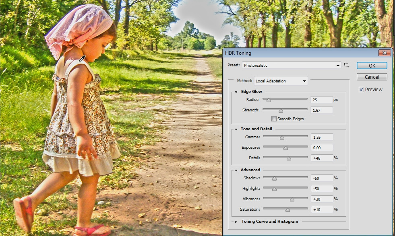The height and width of the screenshot is (236, 395).
Task: Click the Highlight slider handle
Action: [x=275, y=188]
